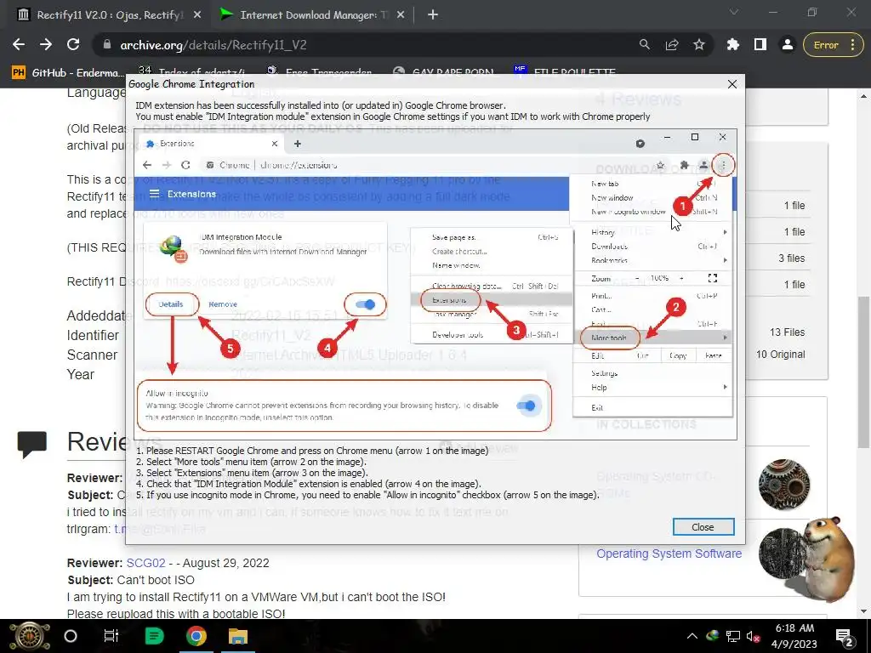Open the notification center icon
Screen dimensions: 871x653
pyautogui.click(x=844, y=636)
